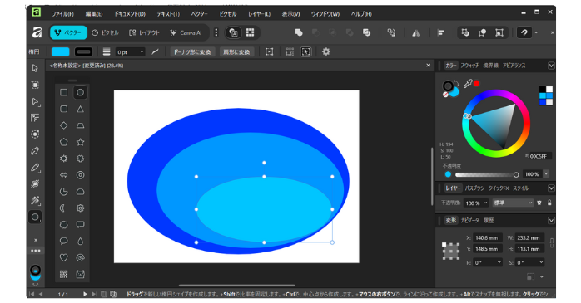This screenshot has height=303, width=581.
Task: Switch to the ナビゲータ tab
Action: coord(469,220)
